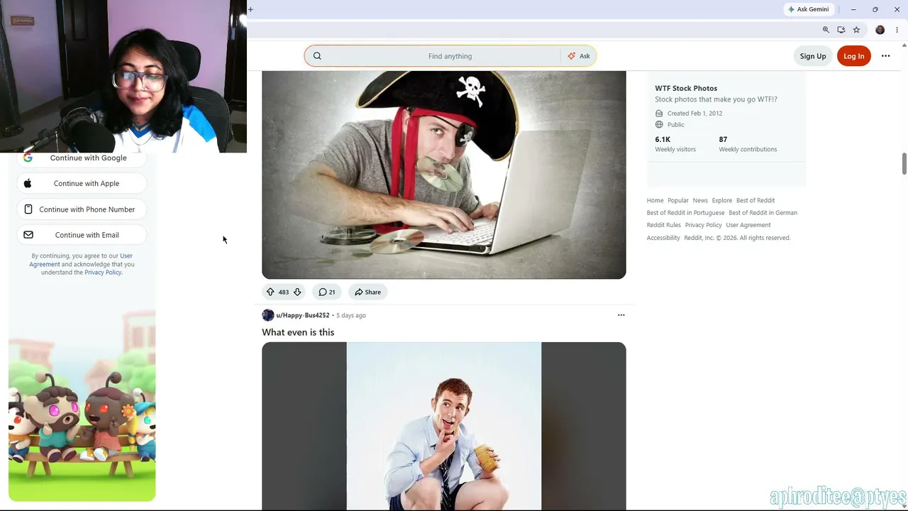The height and width of the screenshot is (511, 908).
Task: Open Best of Reddit in Portuguese link
Action: (685, 213)
